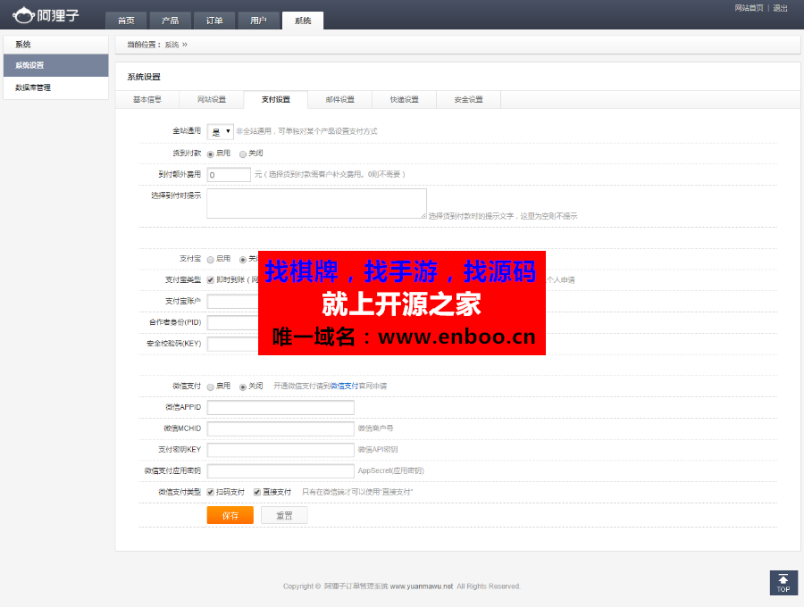804x607 pixels.
Task: Switch to the 支付设置 settings tab
Action: pos(276,99)
